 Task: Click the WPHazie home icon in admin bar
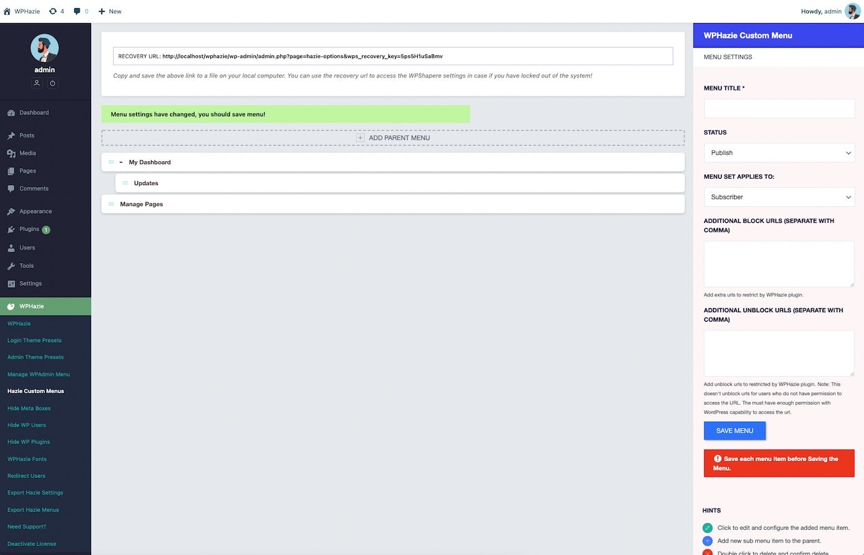pos(7,12)
